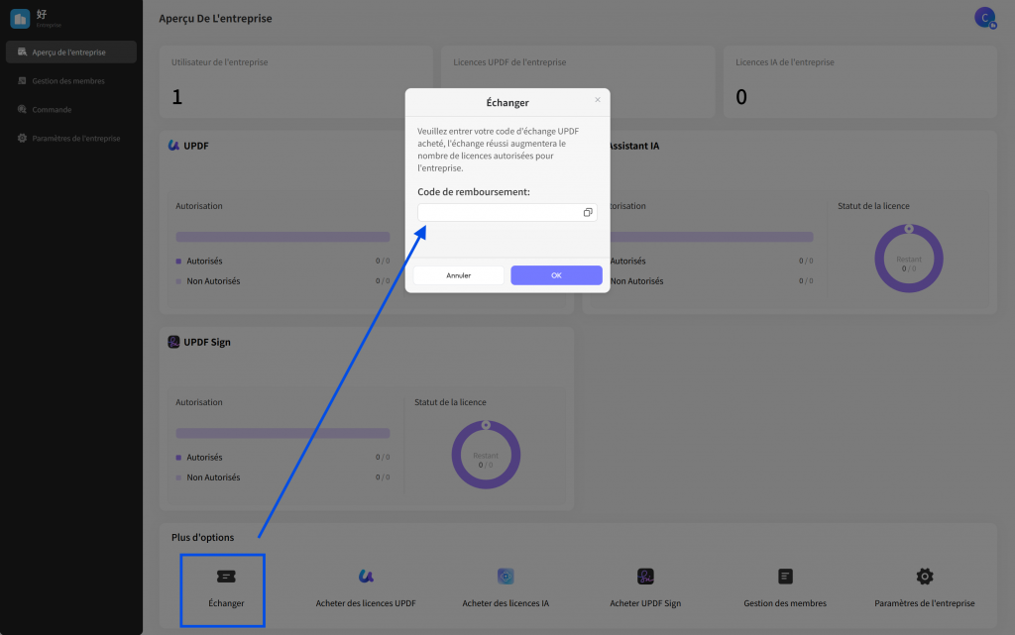Click the Annuler button
This screenshot has height=635, width=1015.
[x=458, y=275]
